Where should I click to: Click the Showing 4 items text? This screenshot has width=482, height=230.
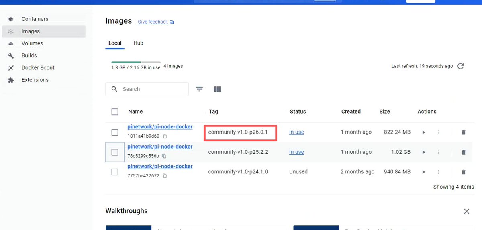tap(453, 187)
